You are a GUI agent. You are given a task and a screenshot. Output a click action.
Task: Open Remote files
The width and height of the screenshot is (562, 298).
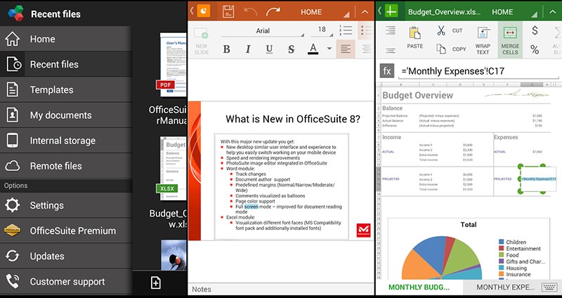66,166
